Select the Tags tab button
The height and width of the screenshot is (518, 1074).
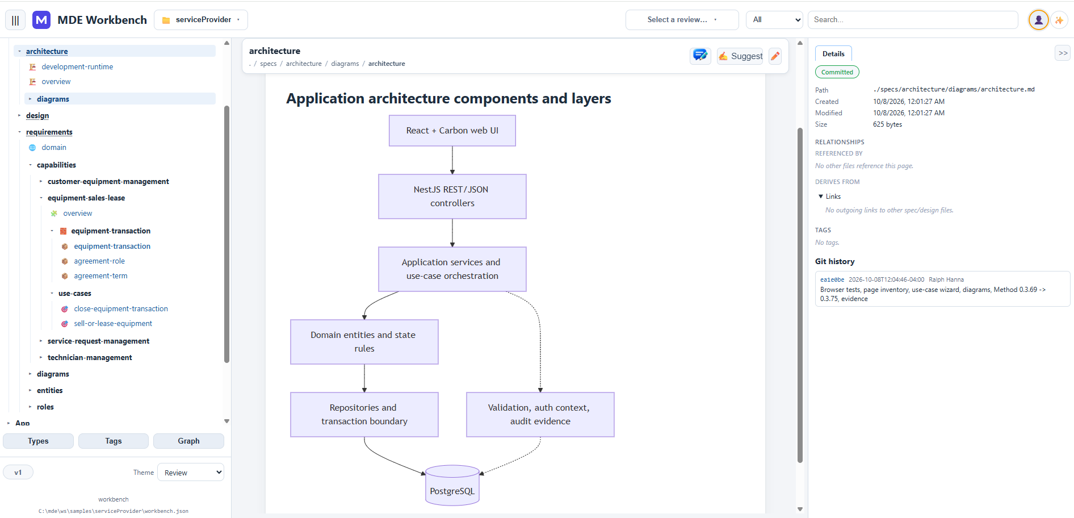(x=114, y=441)
